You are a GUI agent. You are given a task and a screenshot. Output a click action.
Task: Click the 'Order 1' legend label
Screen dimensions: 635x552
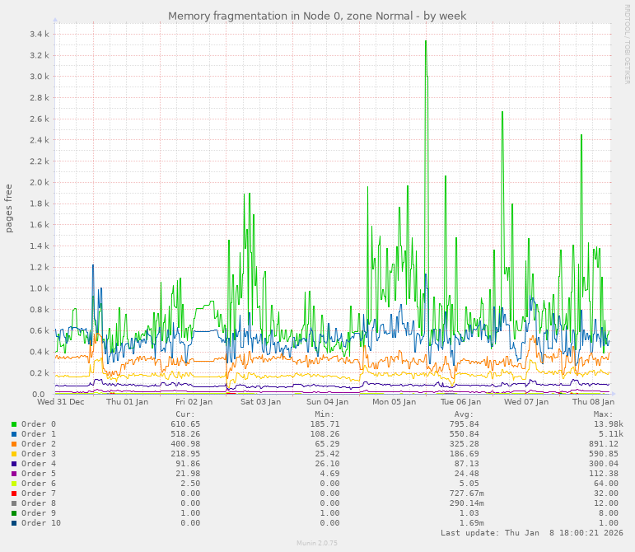click(x=39, y=434)
